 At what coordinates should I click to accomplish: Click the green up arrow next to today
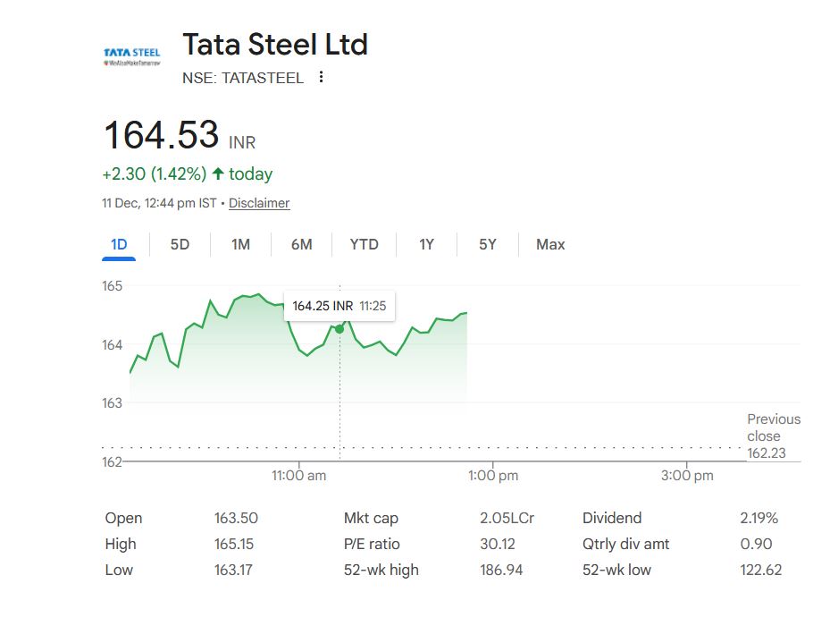click(x=218, y=173)
